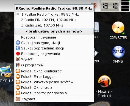Viewport: 130px width, 106px height.
Task: Select station 2 Radio PiN 102 FM
Action: [x=54, y=20]
